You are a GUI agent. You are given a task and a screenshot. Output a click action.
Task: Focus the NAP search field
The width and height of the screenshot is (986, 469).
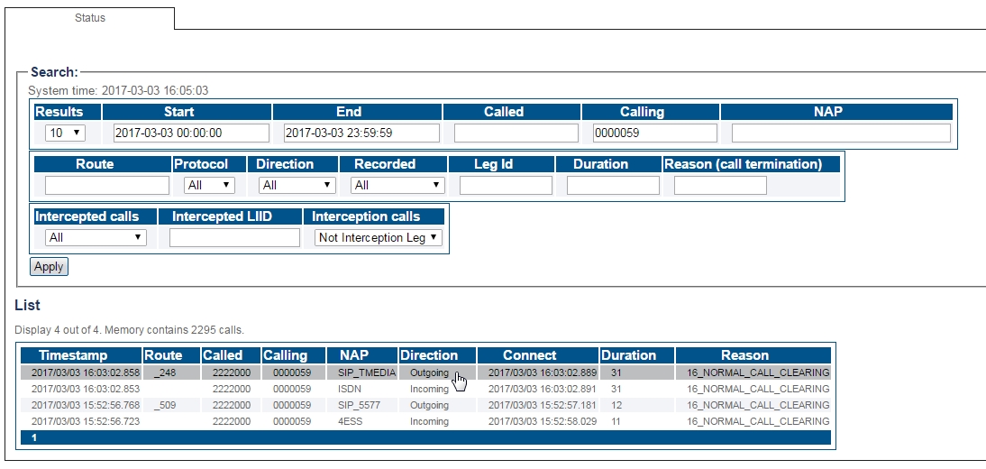click(840, 133)
